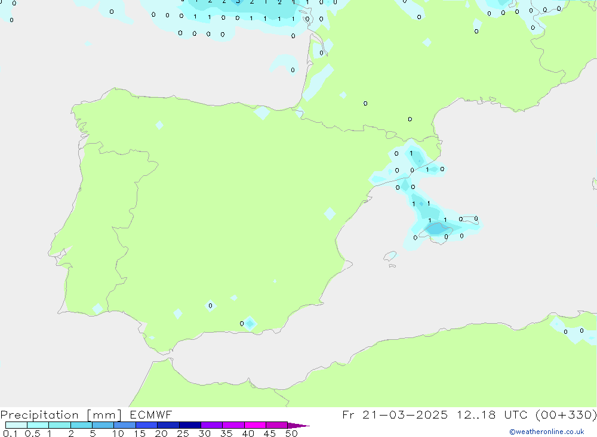Image resolution: width=597 pixels, height=437 pixels.
Task: Select the 35–40 mm purple legend swatch
Action: click(x=233, y=425)
